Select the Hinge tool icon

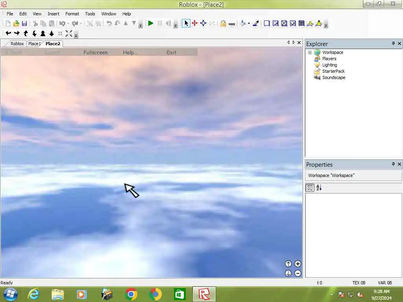pos(310,24)
